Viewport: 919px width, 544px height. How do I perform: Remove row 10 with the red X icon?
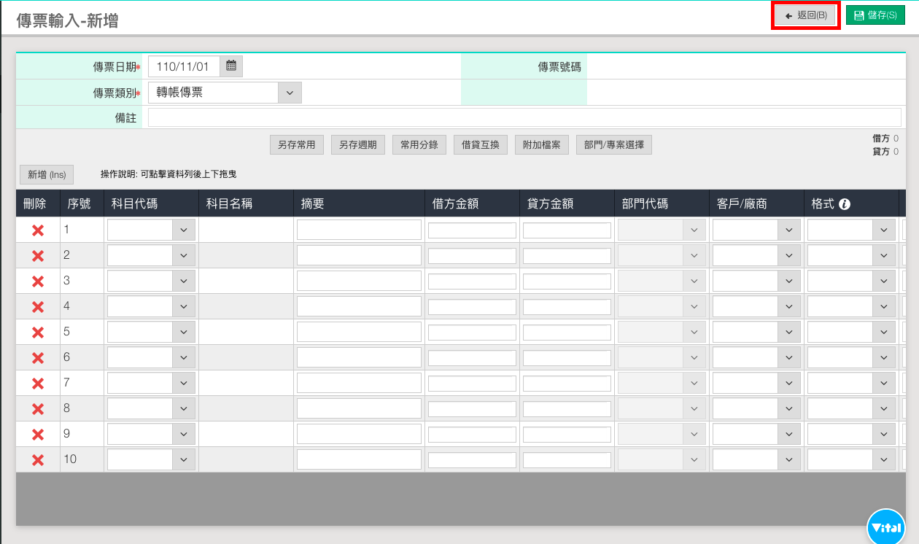38,460
